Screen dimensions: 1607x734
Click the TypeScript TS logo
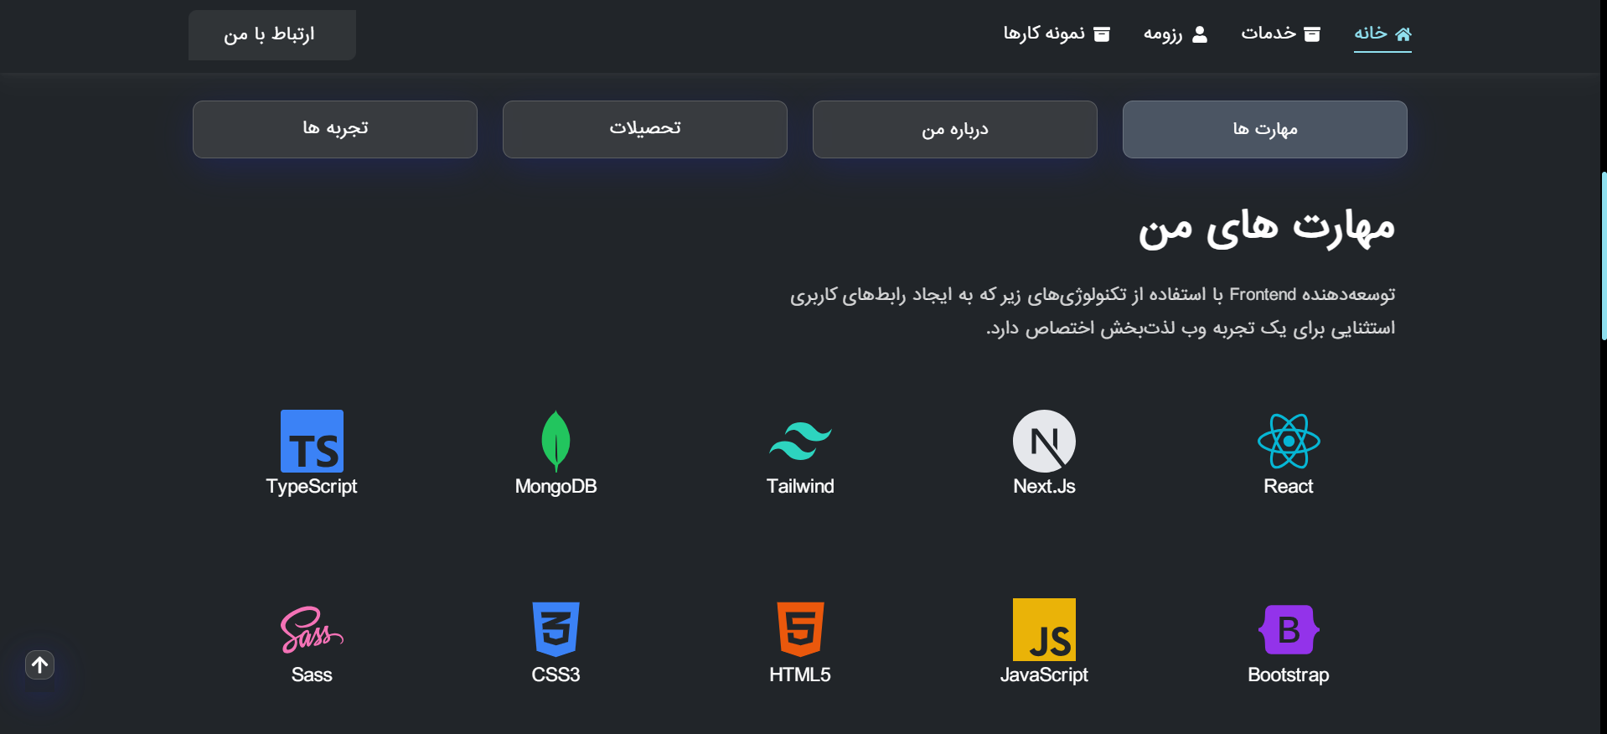coord(312,441)
